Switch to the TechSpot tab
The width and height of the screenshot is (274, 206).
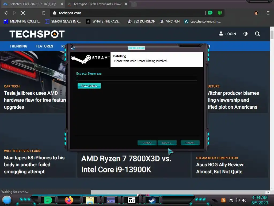pyautogui.click(x=98, y=4)
